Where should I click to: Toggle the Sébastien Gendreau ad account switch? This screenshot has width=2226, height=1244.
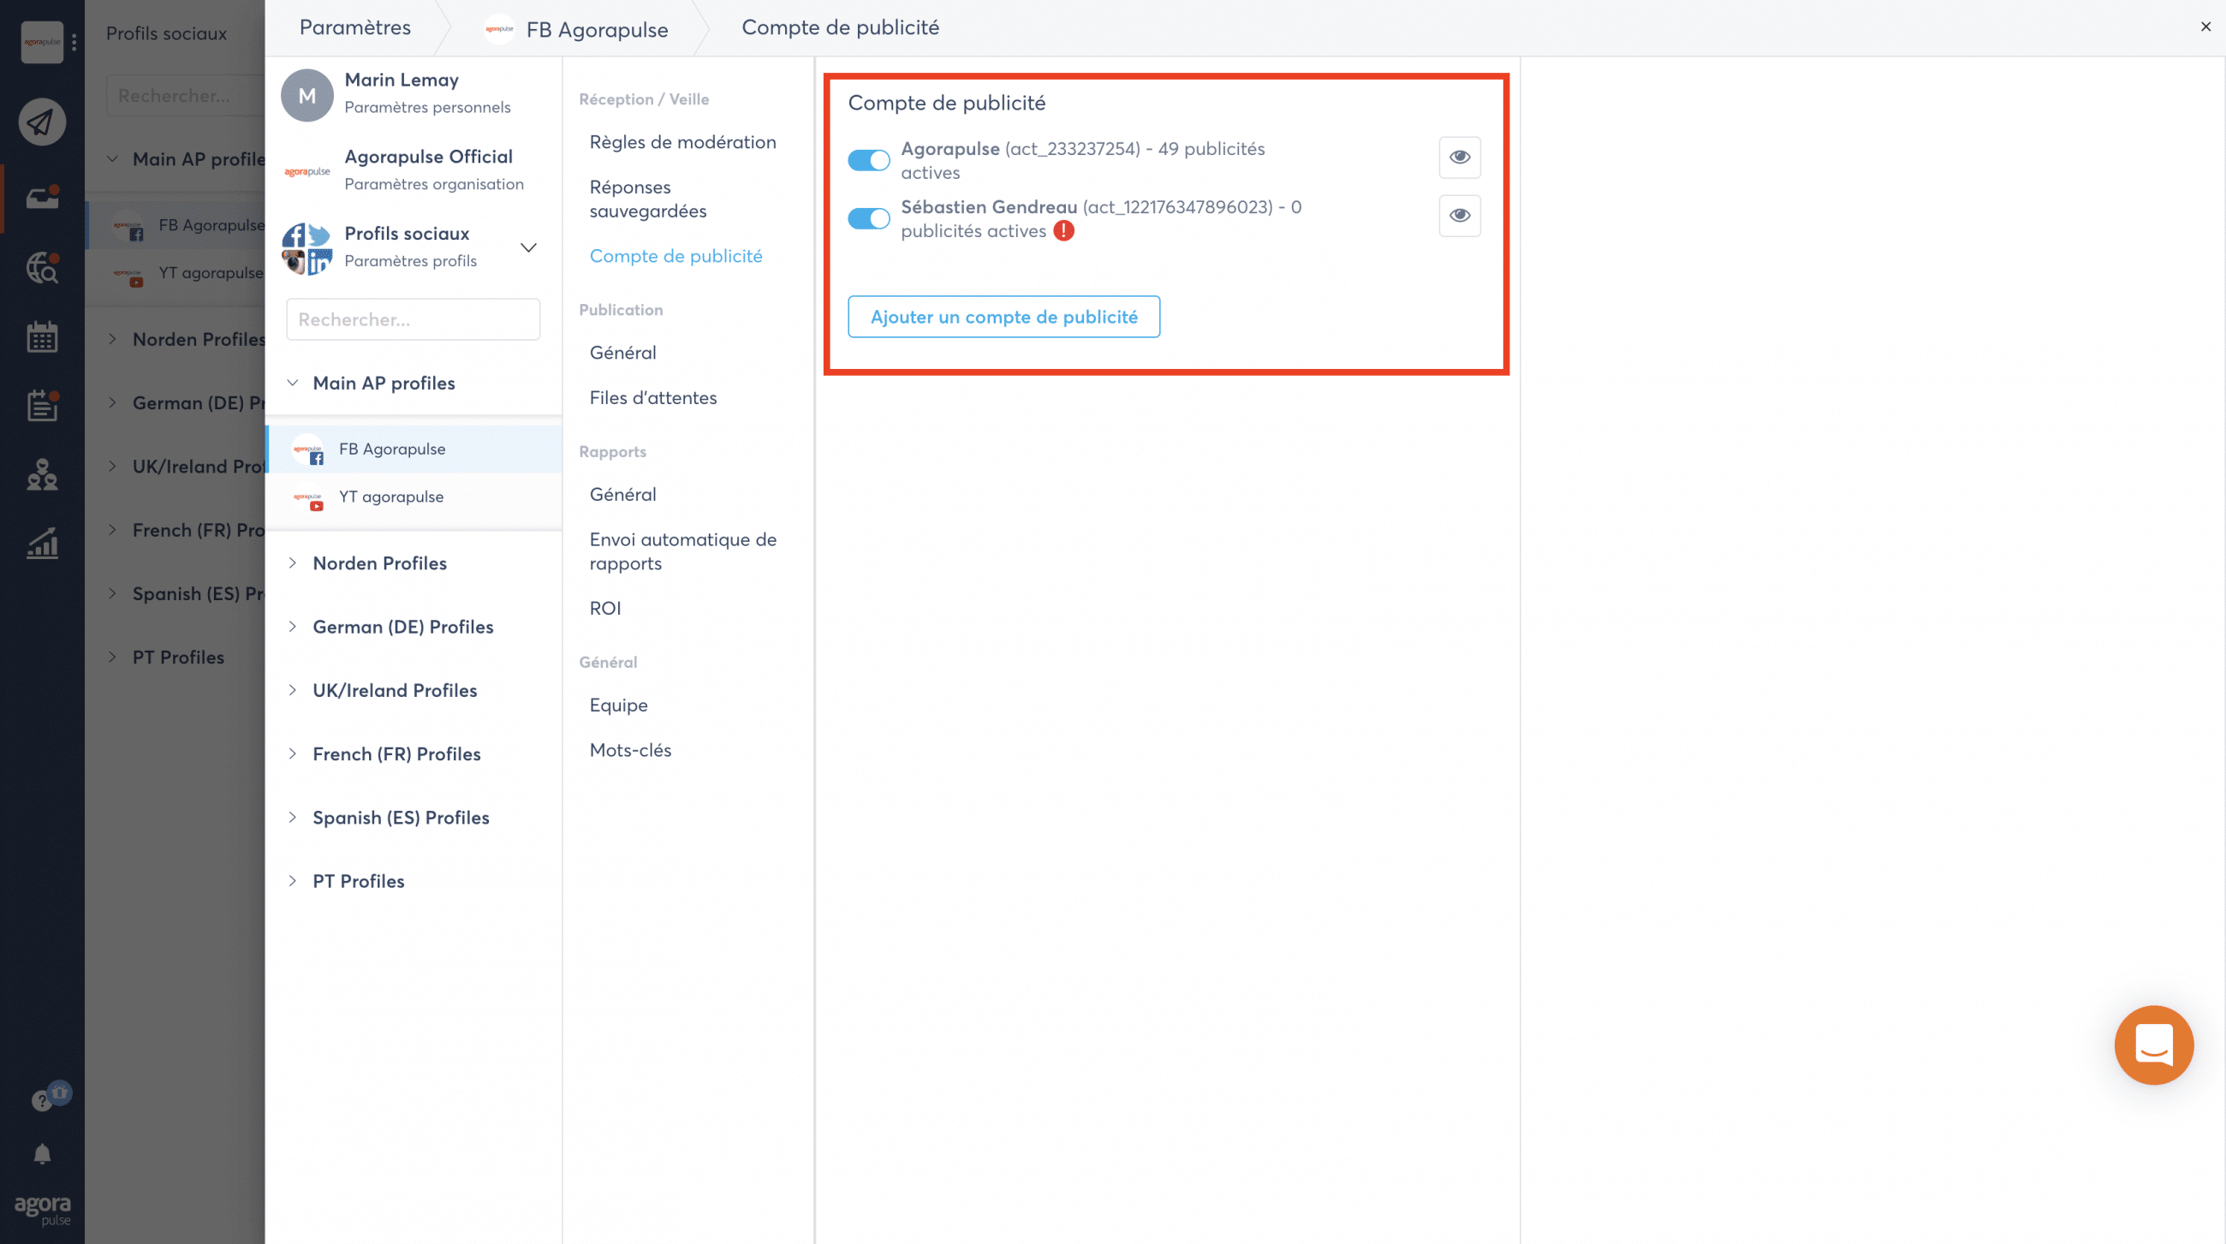(868, 218)
